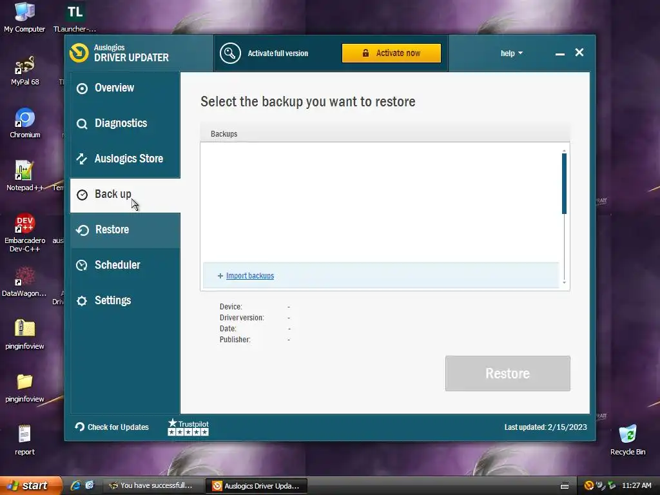Open the Trustpilot rating badge
660x495 pixels.
coord(188,427)
